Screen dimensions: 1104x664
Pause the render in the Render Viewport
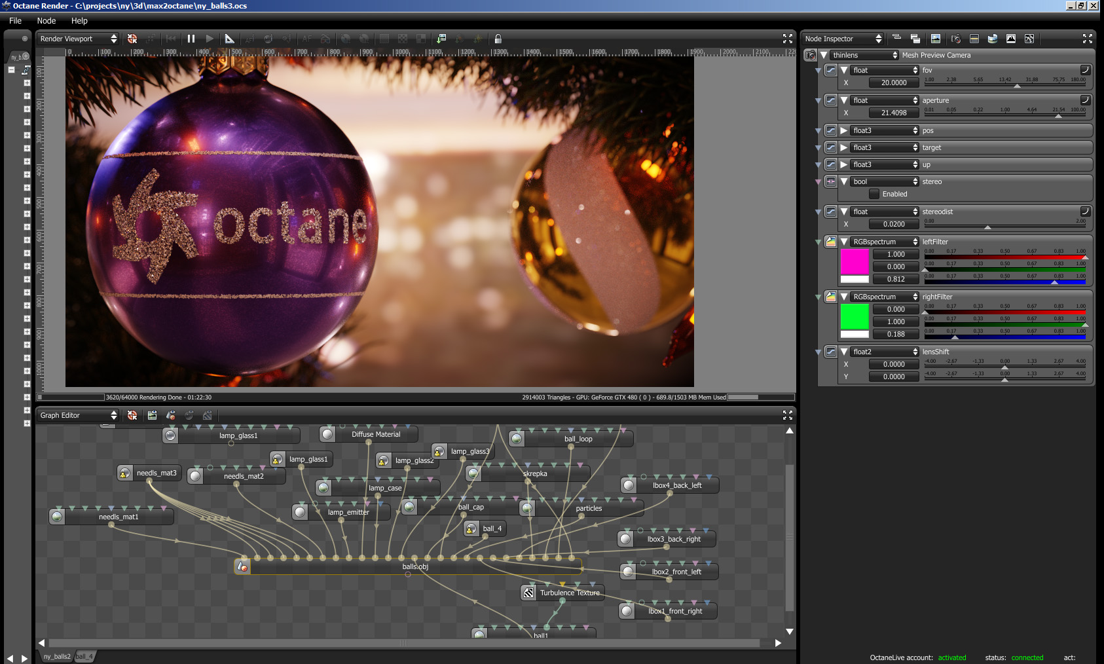(x=191, y=39)
